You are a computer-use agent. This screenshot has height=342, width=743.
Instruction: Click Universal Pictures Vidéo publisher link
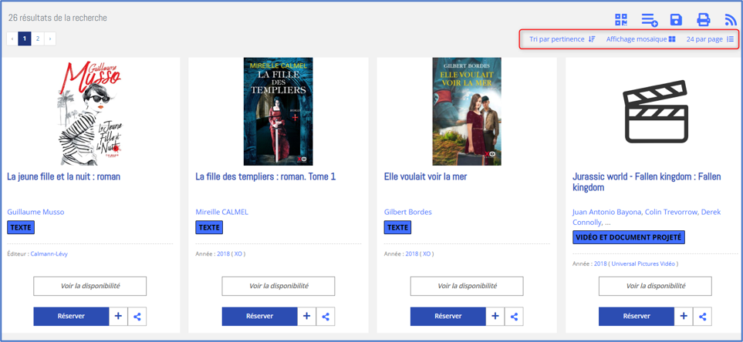pyautogui.click(x=643, y=264)
